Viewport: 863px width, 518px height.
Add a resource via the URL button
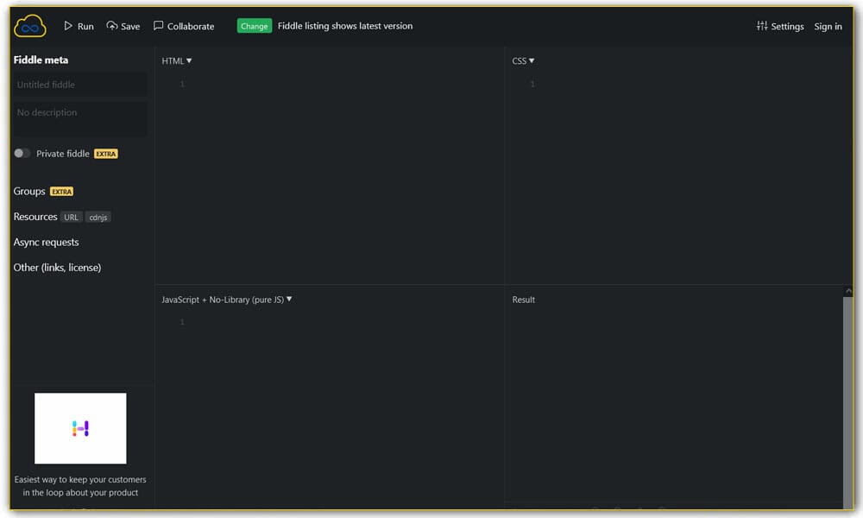coord(71,217)
